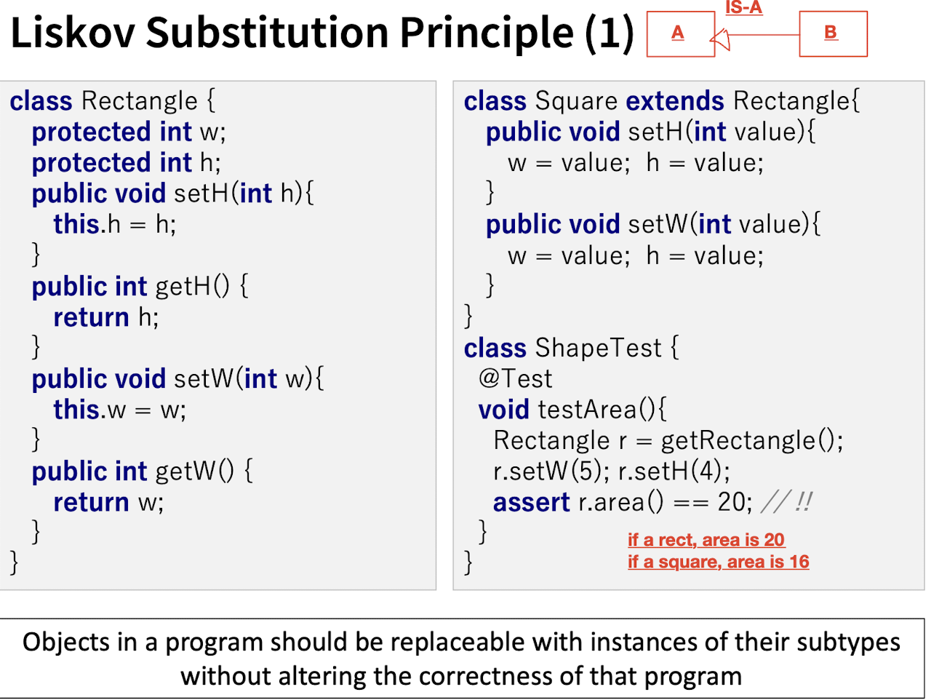This screenshot has width=931, height=700.
Task: Click the "this.w = w;" assignment line
Action: tap(119, 410)
